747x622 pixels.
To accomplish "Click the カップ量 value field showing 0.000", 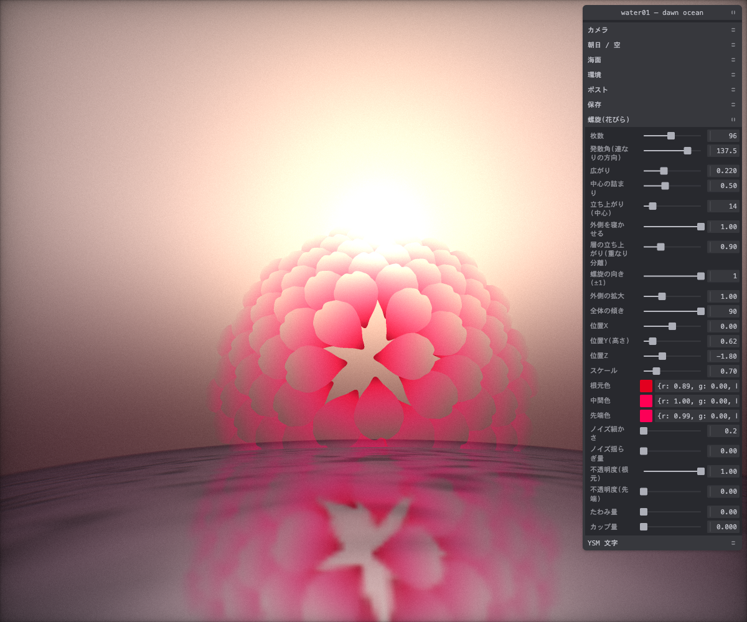I will [x=723, y=527].
